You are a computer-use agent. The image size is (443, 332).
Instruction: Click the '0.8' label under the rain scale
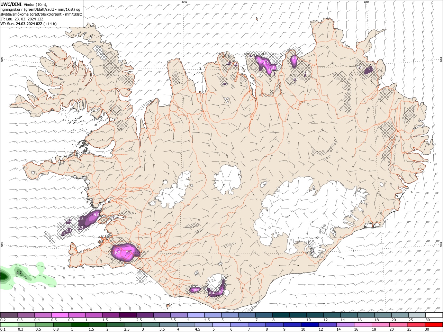tap(56, 330)
